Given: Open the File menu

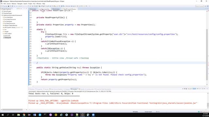Looking at the screenshot, I should click(x=1, y=4).
